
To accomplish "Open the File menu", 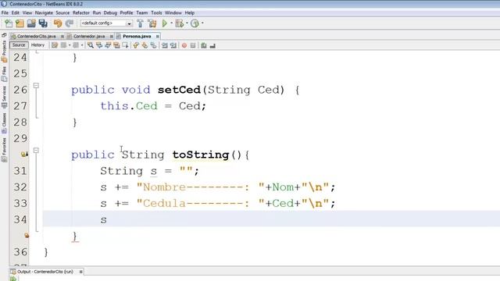I will coord(5,12).
